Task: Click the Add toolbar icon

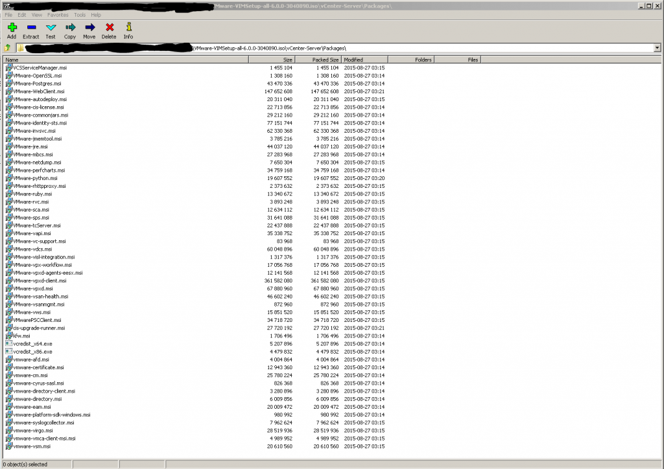Action: pyautogui.click(x=12, y=27)
